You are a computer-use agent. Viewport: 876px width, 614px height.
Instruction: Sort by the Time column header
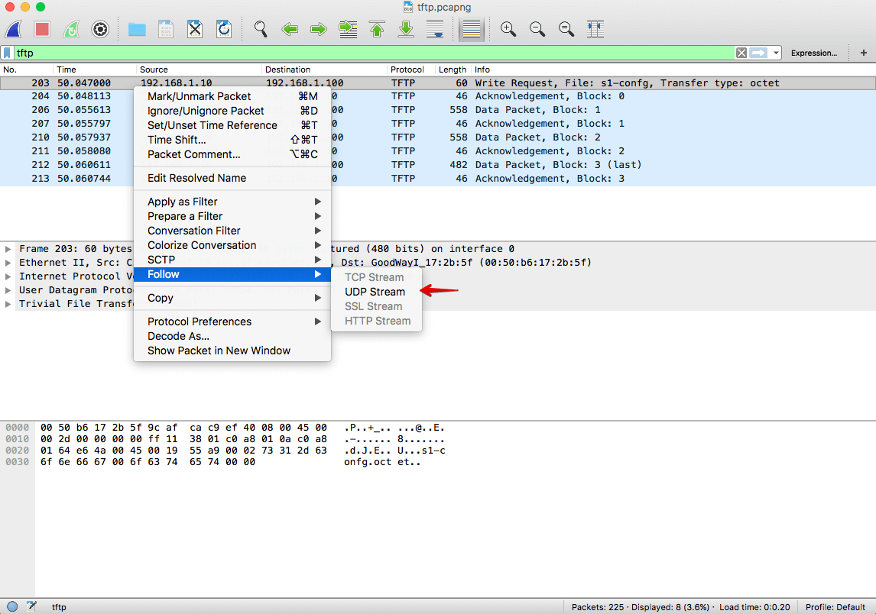click(x=95, y=69)
